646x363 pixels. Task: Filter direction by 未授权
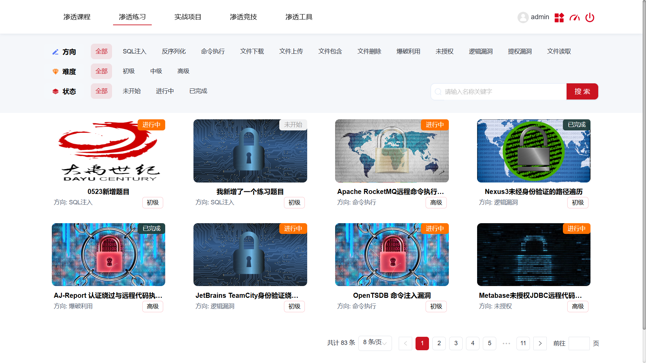pyautogui.click(x=444, y=51)
